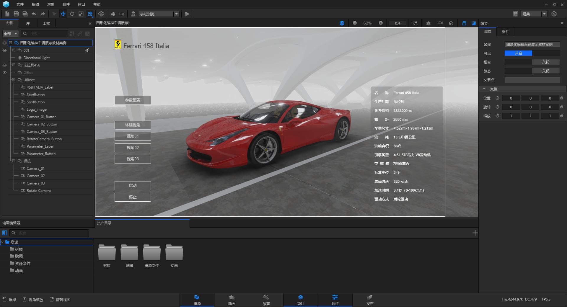Collapse the UIRoot node in outline
The width and height of the screenshot is (567, 307).
click(x=14, y=80)
